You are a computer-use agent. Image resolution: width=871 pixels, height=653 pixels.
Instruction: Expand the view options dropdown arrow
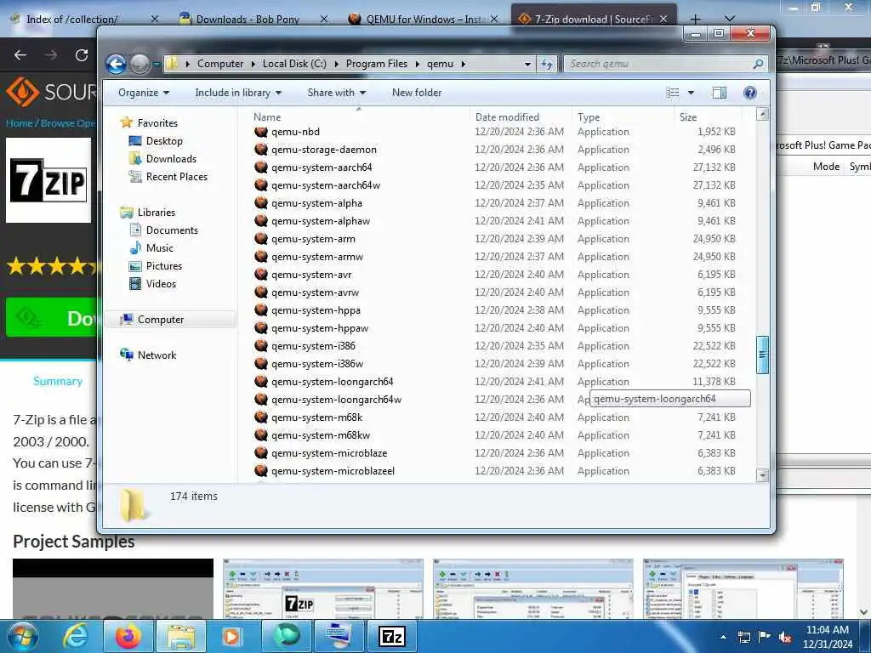(691, 93)
